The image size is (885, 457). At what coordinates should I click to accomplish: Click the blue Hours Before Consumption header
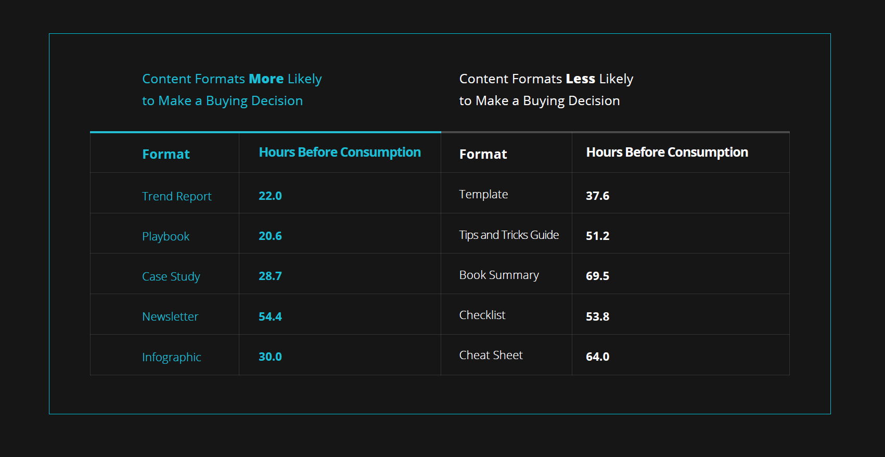pos(340,153)
